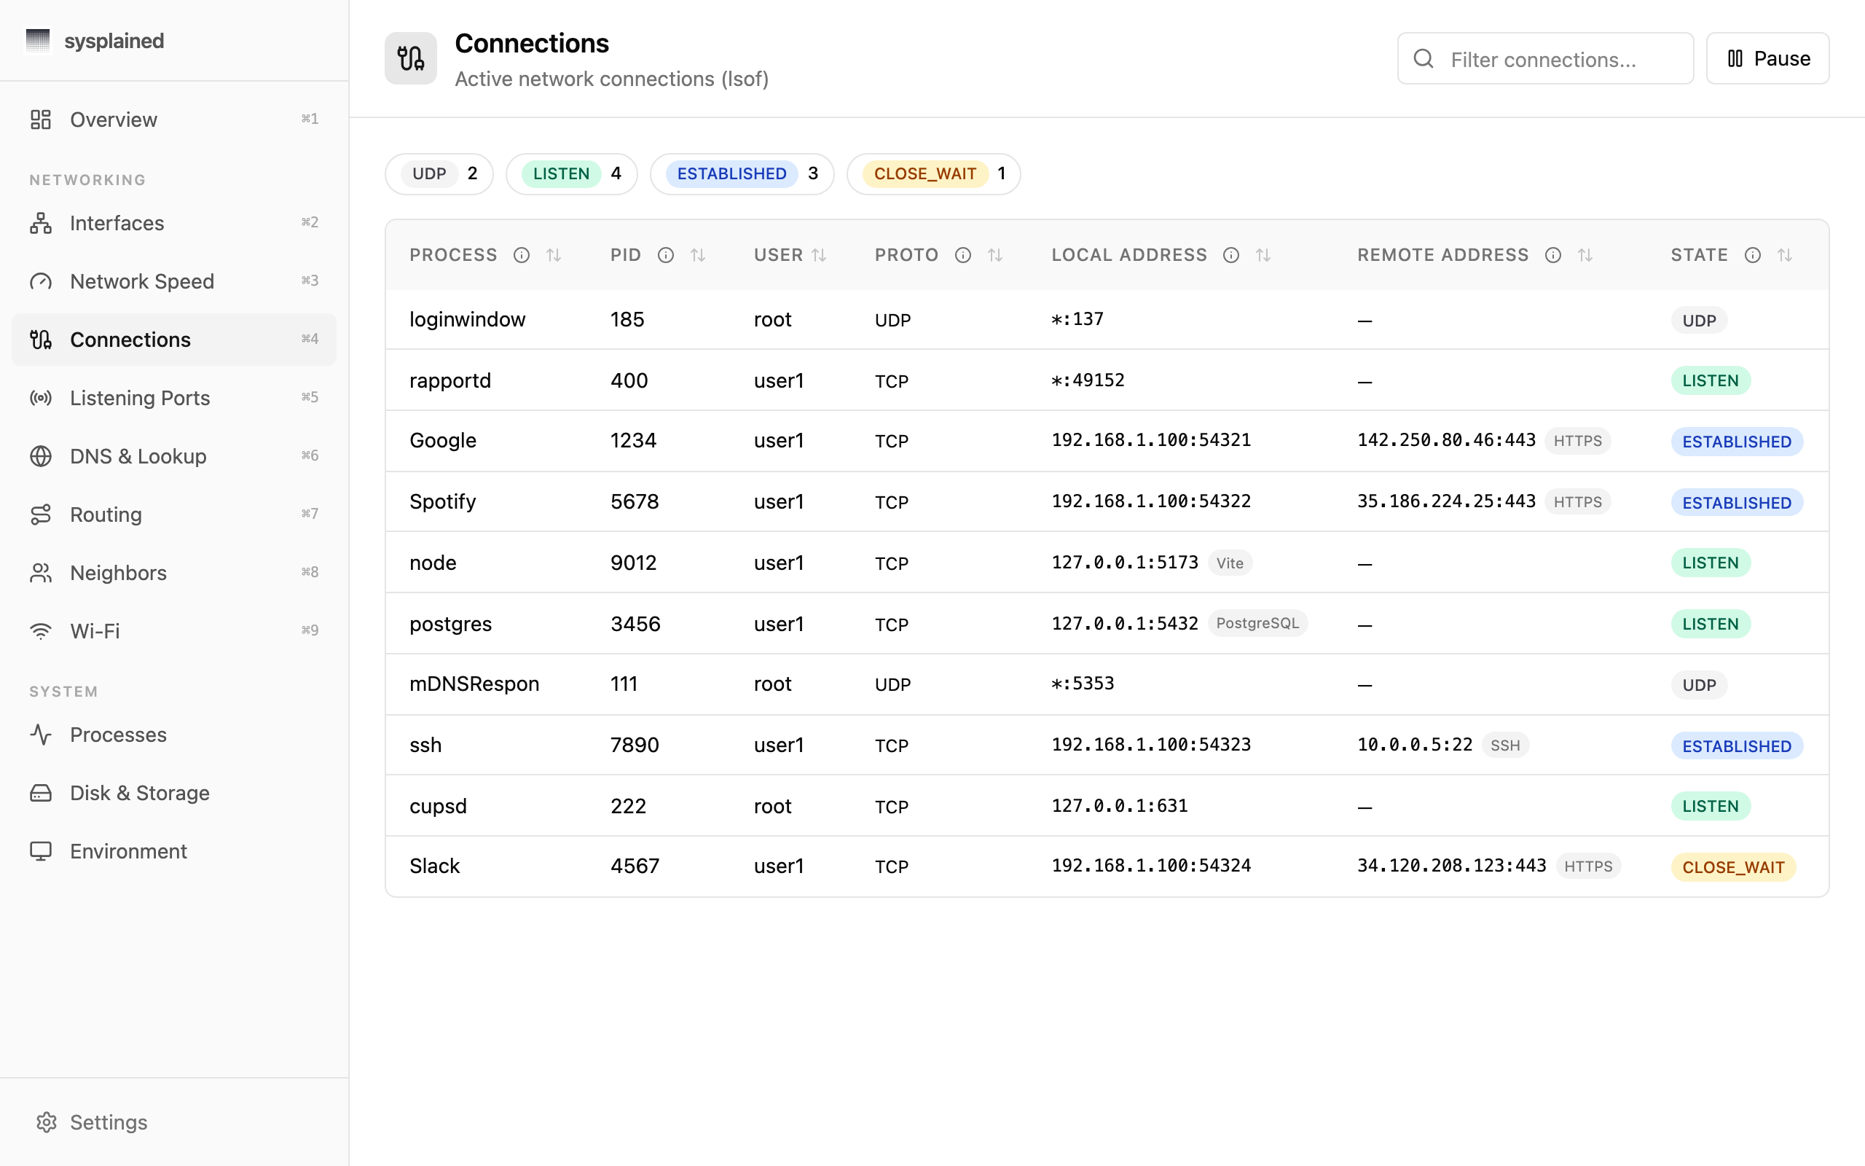The height and width of the screenshot is (1166, 1865).
Task: Open Wi-Fi page
Action: (174, 631)
